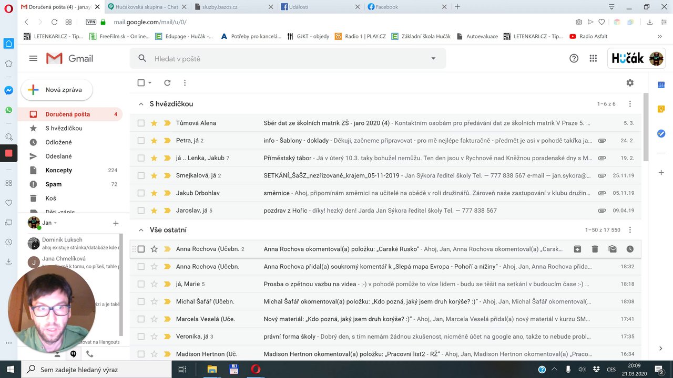673x378 pixels.
Task: Open the Dominik Luksch Hangouts chat
Action: click(x=73, y=244)
